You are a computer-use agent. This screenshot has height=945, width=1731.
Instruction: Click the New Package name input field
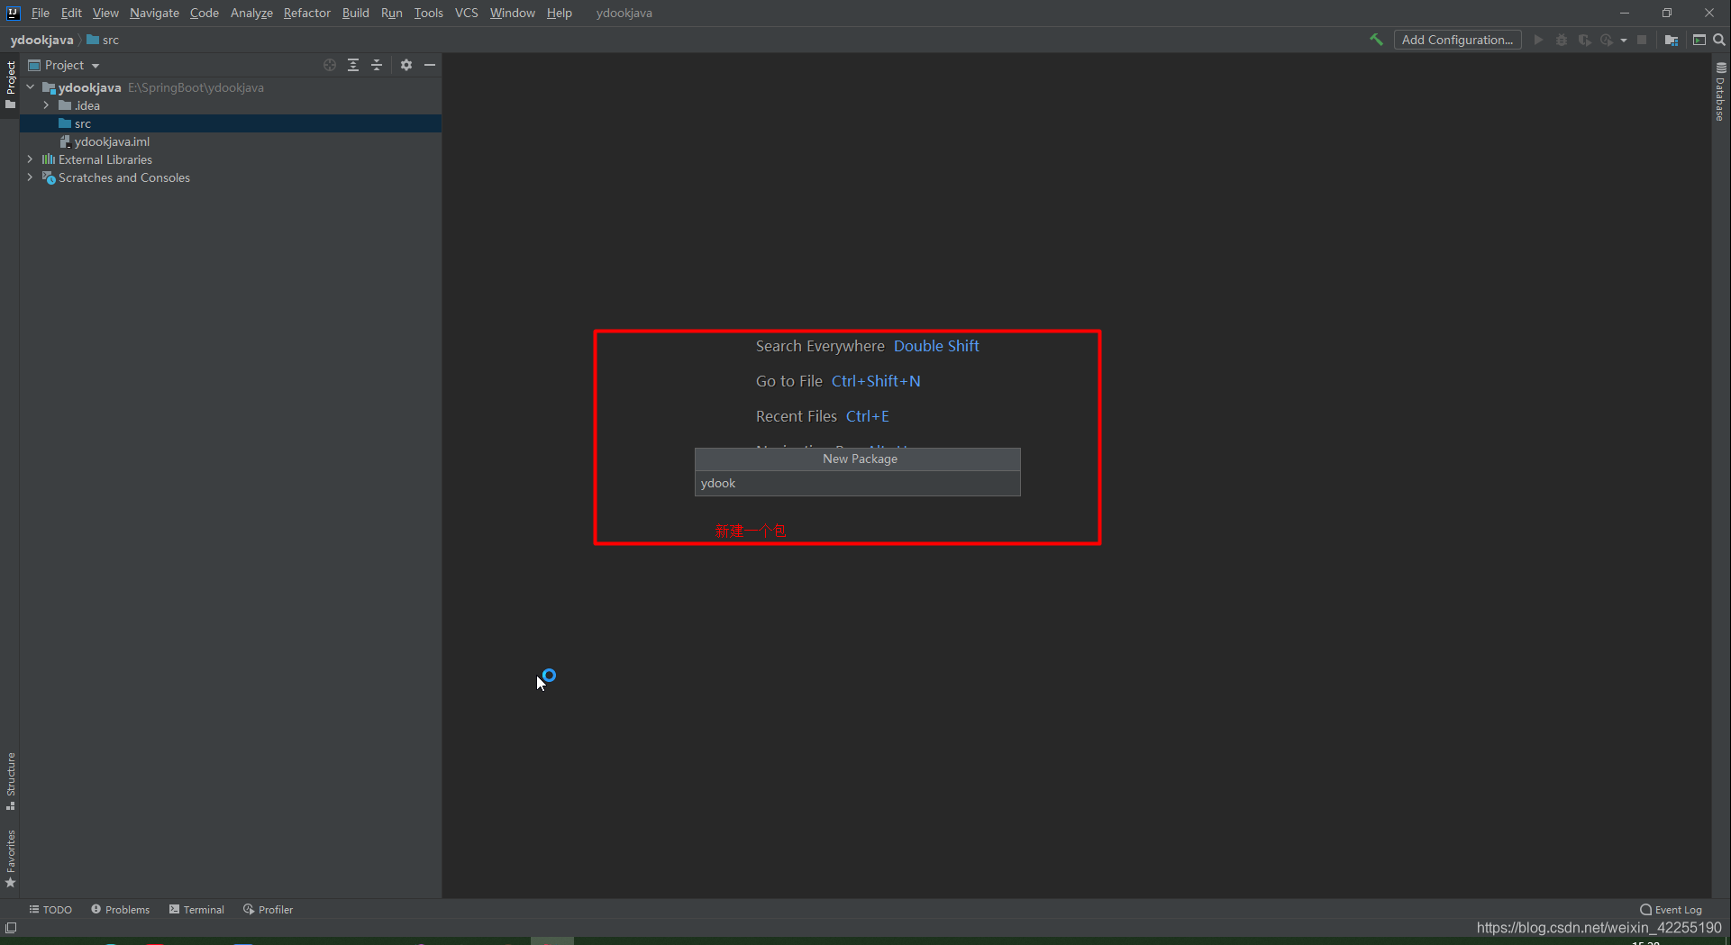tap(858, 484)
